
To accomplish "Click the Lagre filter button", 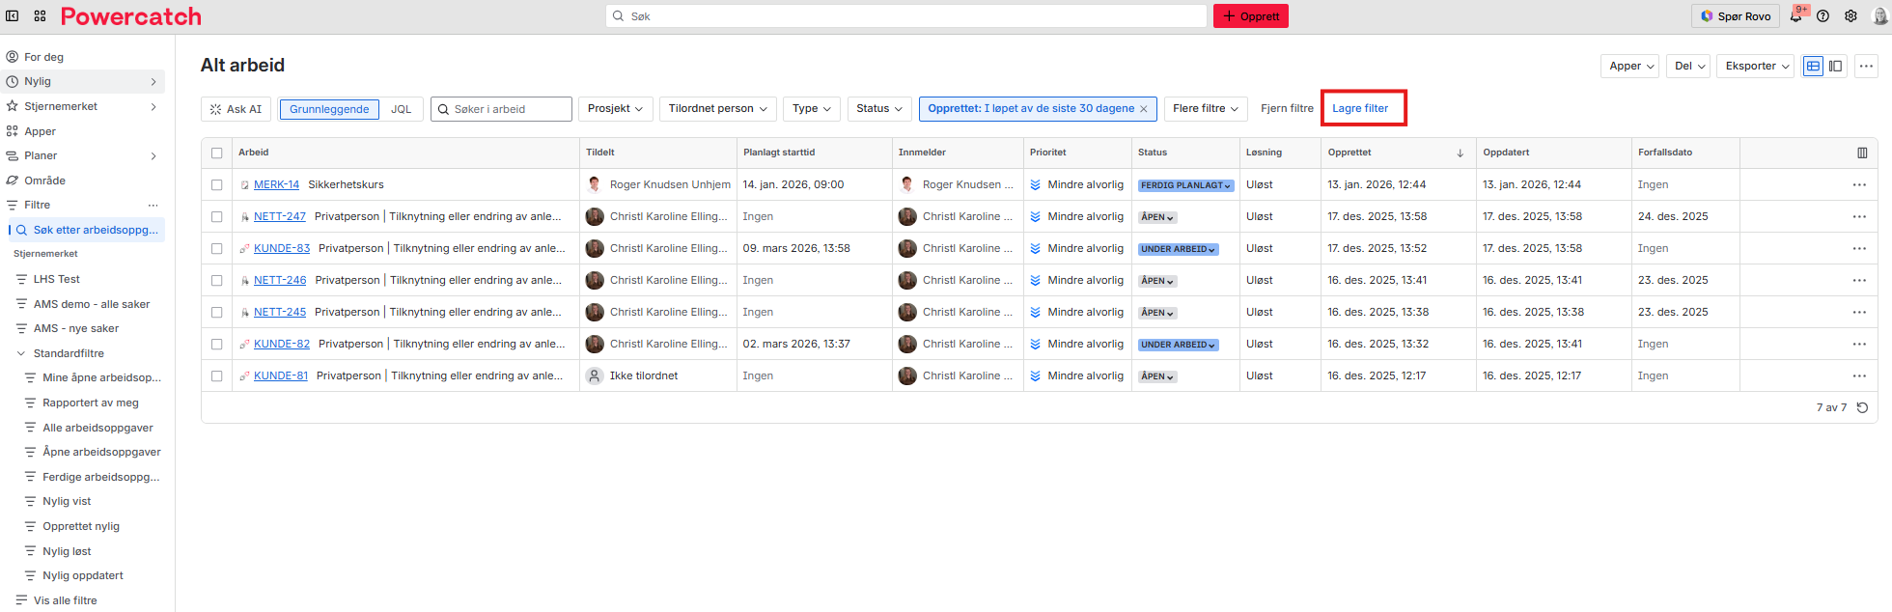I will (1360, 108).
